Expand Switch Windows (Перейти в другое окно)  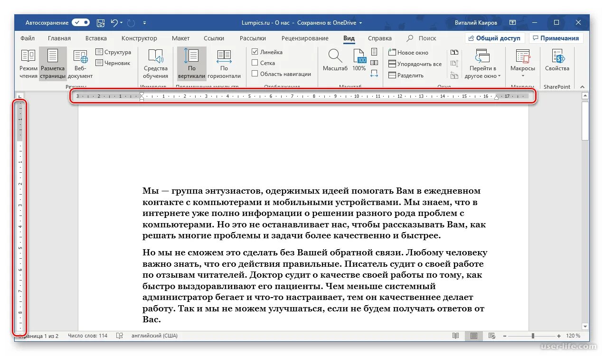pyautogui.click(x=482, y=63)
